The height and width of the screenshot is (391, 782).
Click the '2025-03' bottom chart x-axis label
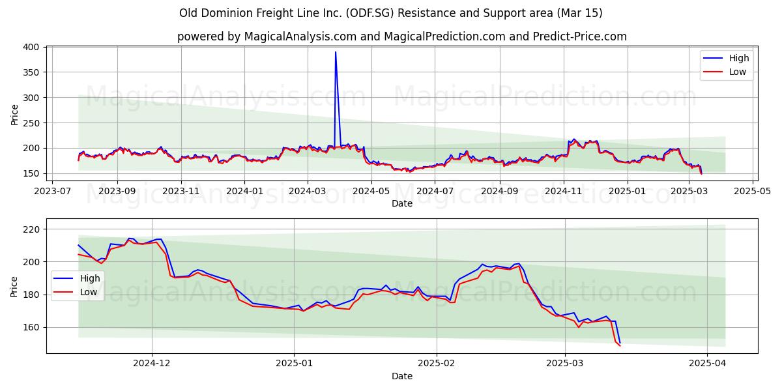[x=565, y=365]
